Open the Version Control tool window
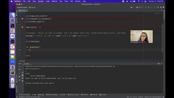174x98 pixels. pyautogui.click(x=24, y=95)
